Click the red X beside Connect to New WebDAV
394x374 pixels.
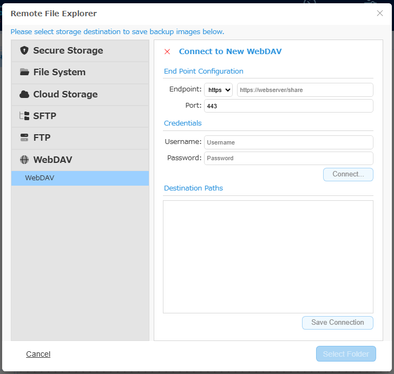point(167,51)
